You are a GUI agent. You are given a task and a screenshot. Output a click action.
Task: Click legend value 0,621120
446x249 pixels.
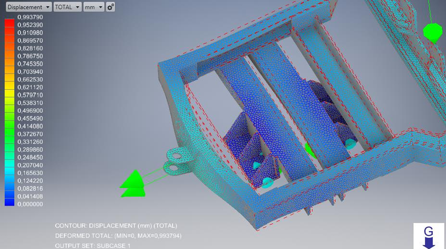tap(30, 87)
